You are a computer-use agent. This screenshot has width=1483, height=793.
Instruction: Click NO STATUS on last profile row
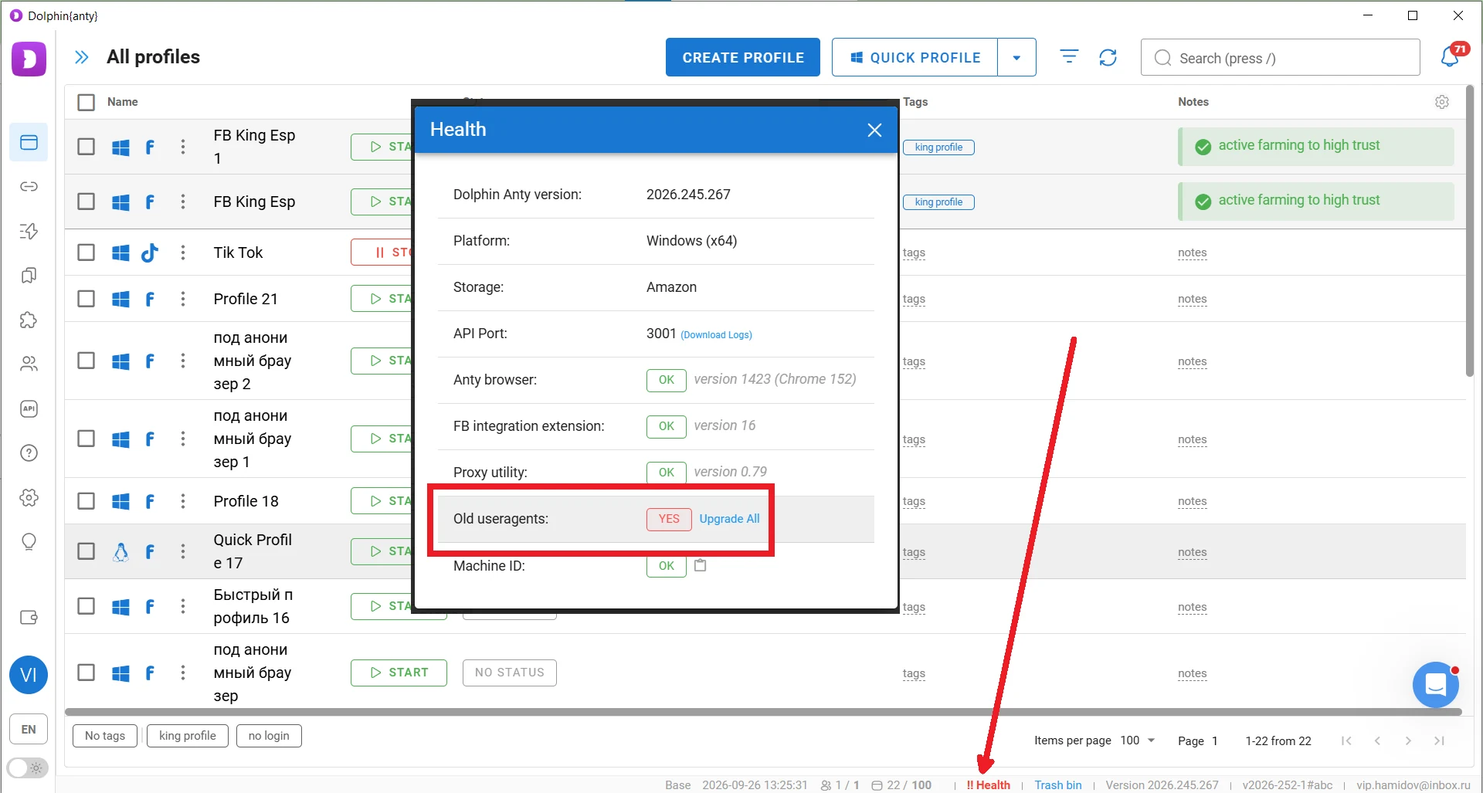[510, 673]
